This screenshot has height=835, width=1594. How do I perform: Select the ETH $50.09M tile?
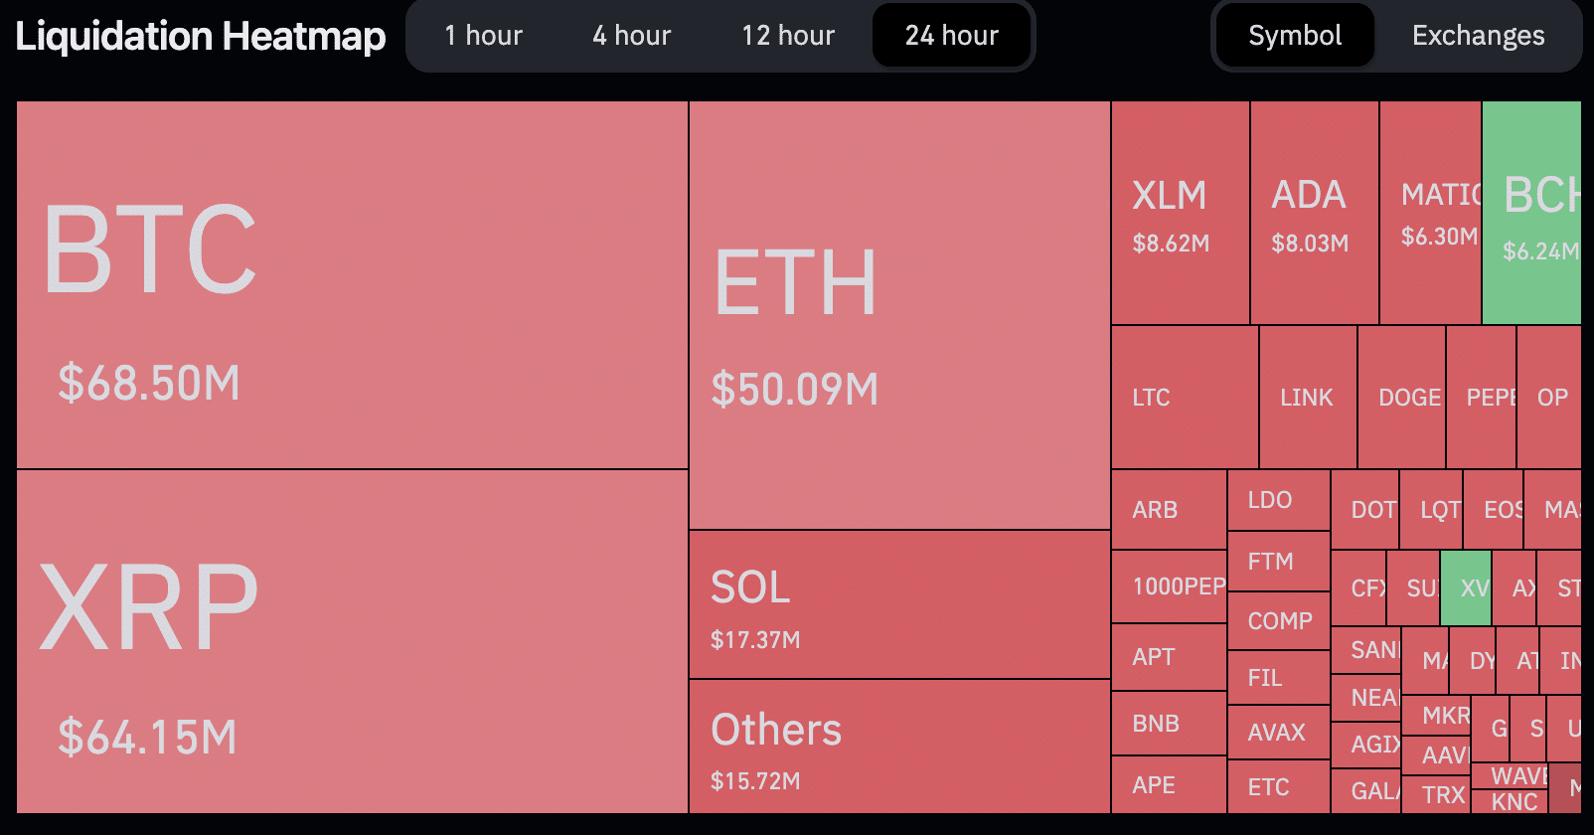coord(899,315)
